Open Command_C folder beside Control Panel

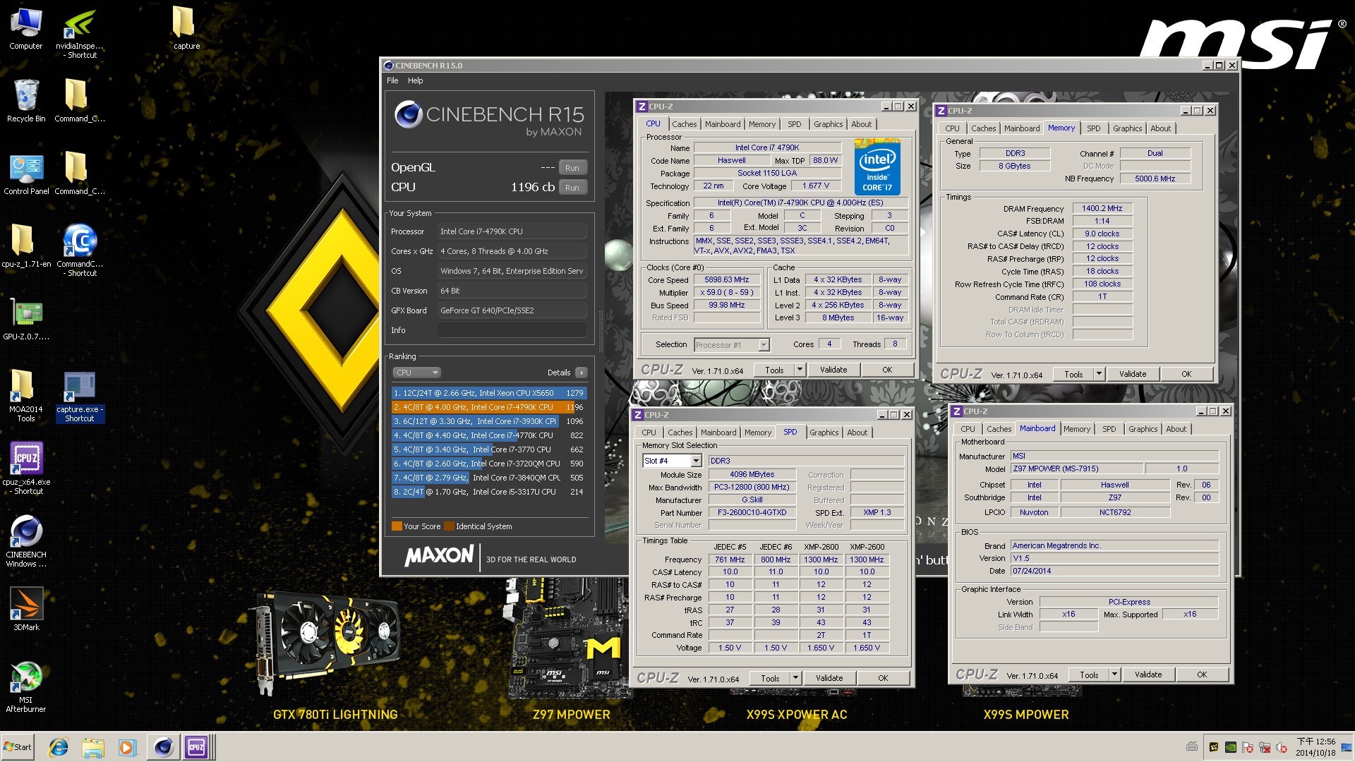pyautogui.click(x=80, y=174)
